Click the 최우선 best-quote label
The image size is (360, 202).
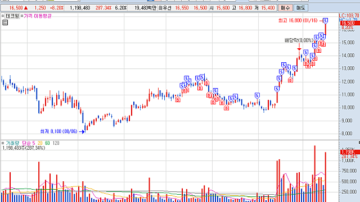[165, 8]
